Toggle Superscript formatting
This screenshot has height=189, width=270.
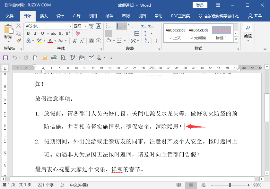click(68, 33)
